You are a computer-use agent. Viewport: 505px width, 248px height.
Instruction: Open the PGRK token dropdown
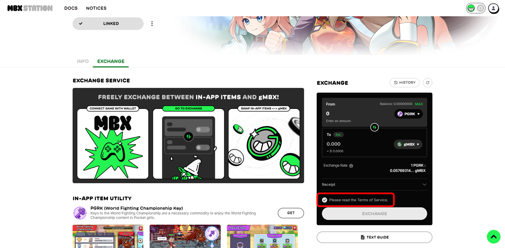click(x=408, y=114)
